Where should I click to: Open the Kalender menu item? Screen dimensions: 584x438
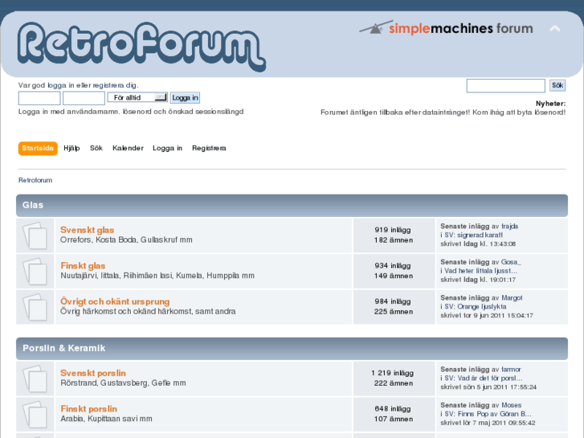click(x=128, y=149)
